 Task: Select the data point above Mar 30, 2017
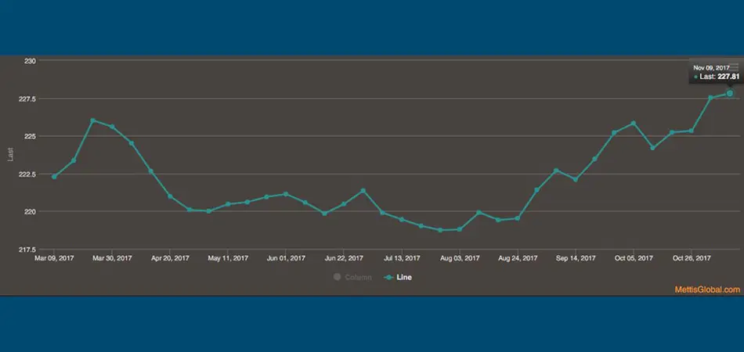112,127
